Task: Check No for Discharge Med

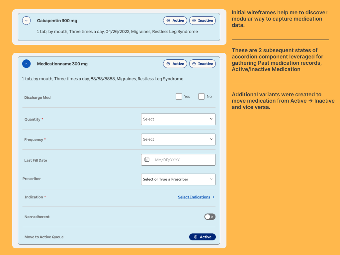Action: pyautogui.click(x=201, y=97)
